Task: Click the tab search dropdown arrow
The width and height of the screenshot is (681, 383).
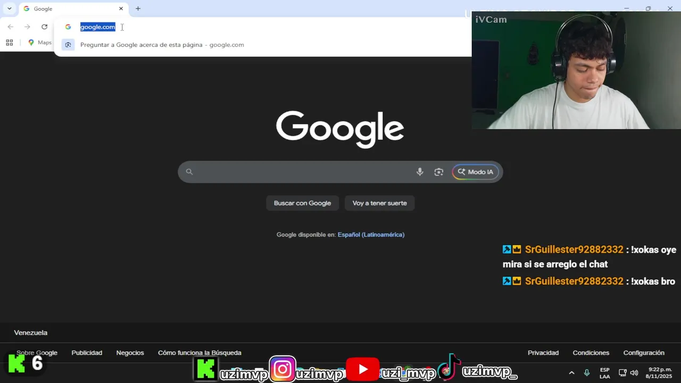Action: pyautogui.click(x=9, y=9)
